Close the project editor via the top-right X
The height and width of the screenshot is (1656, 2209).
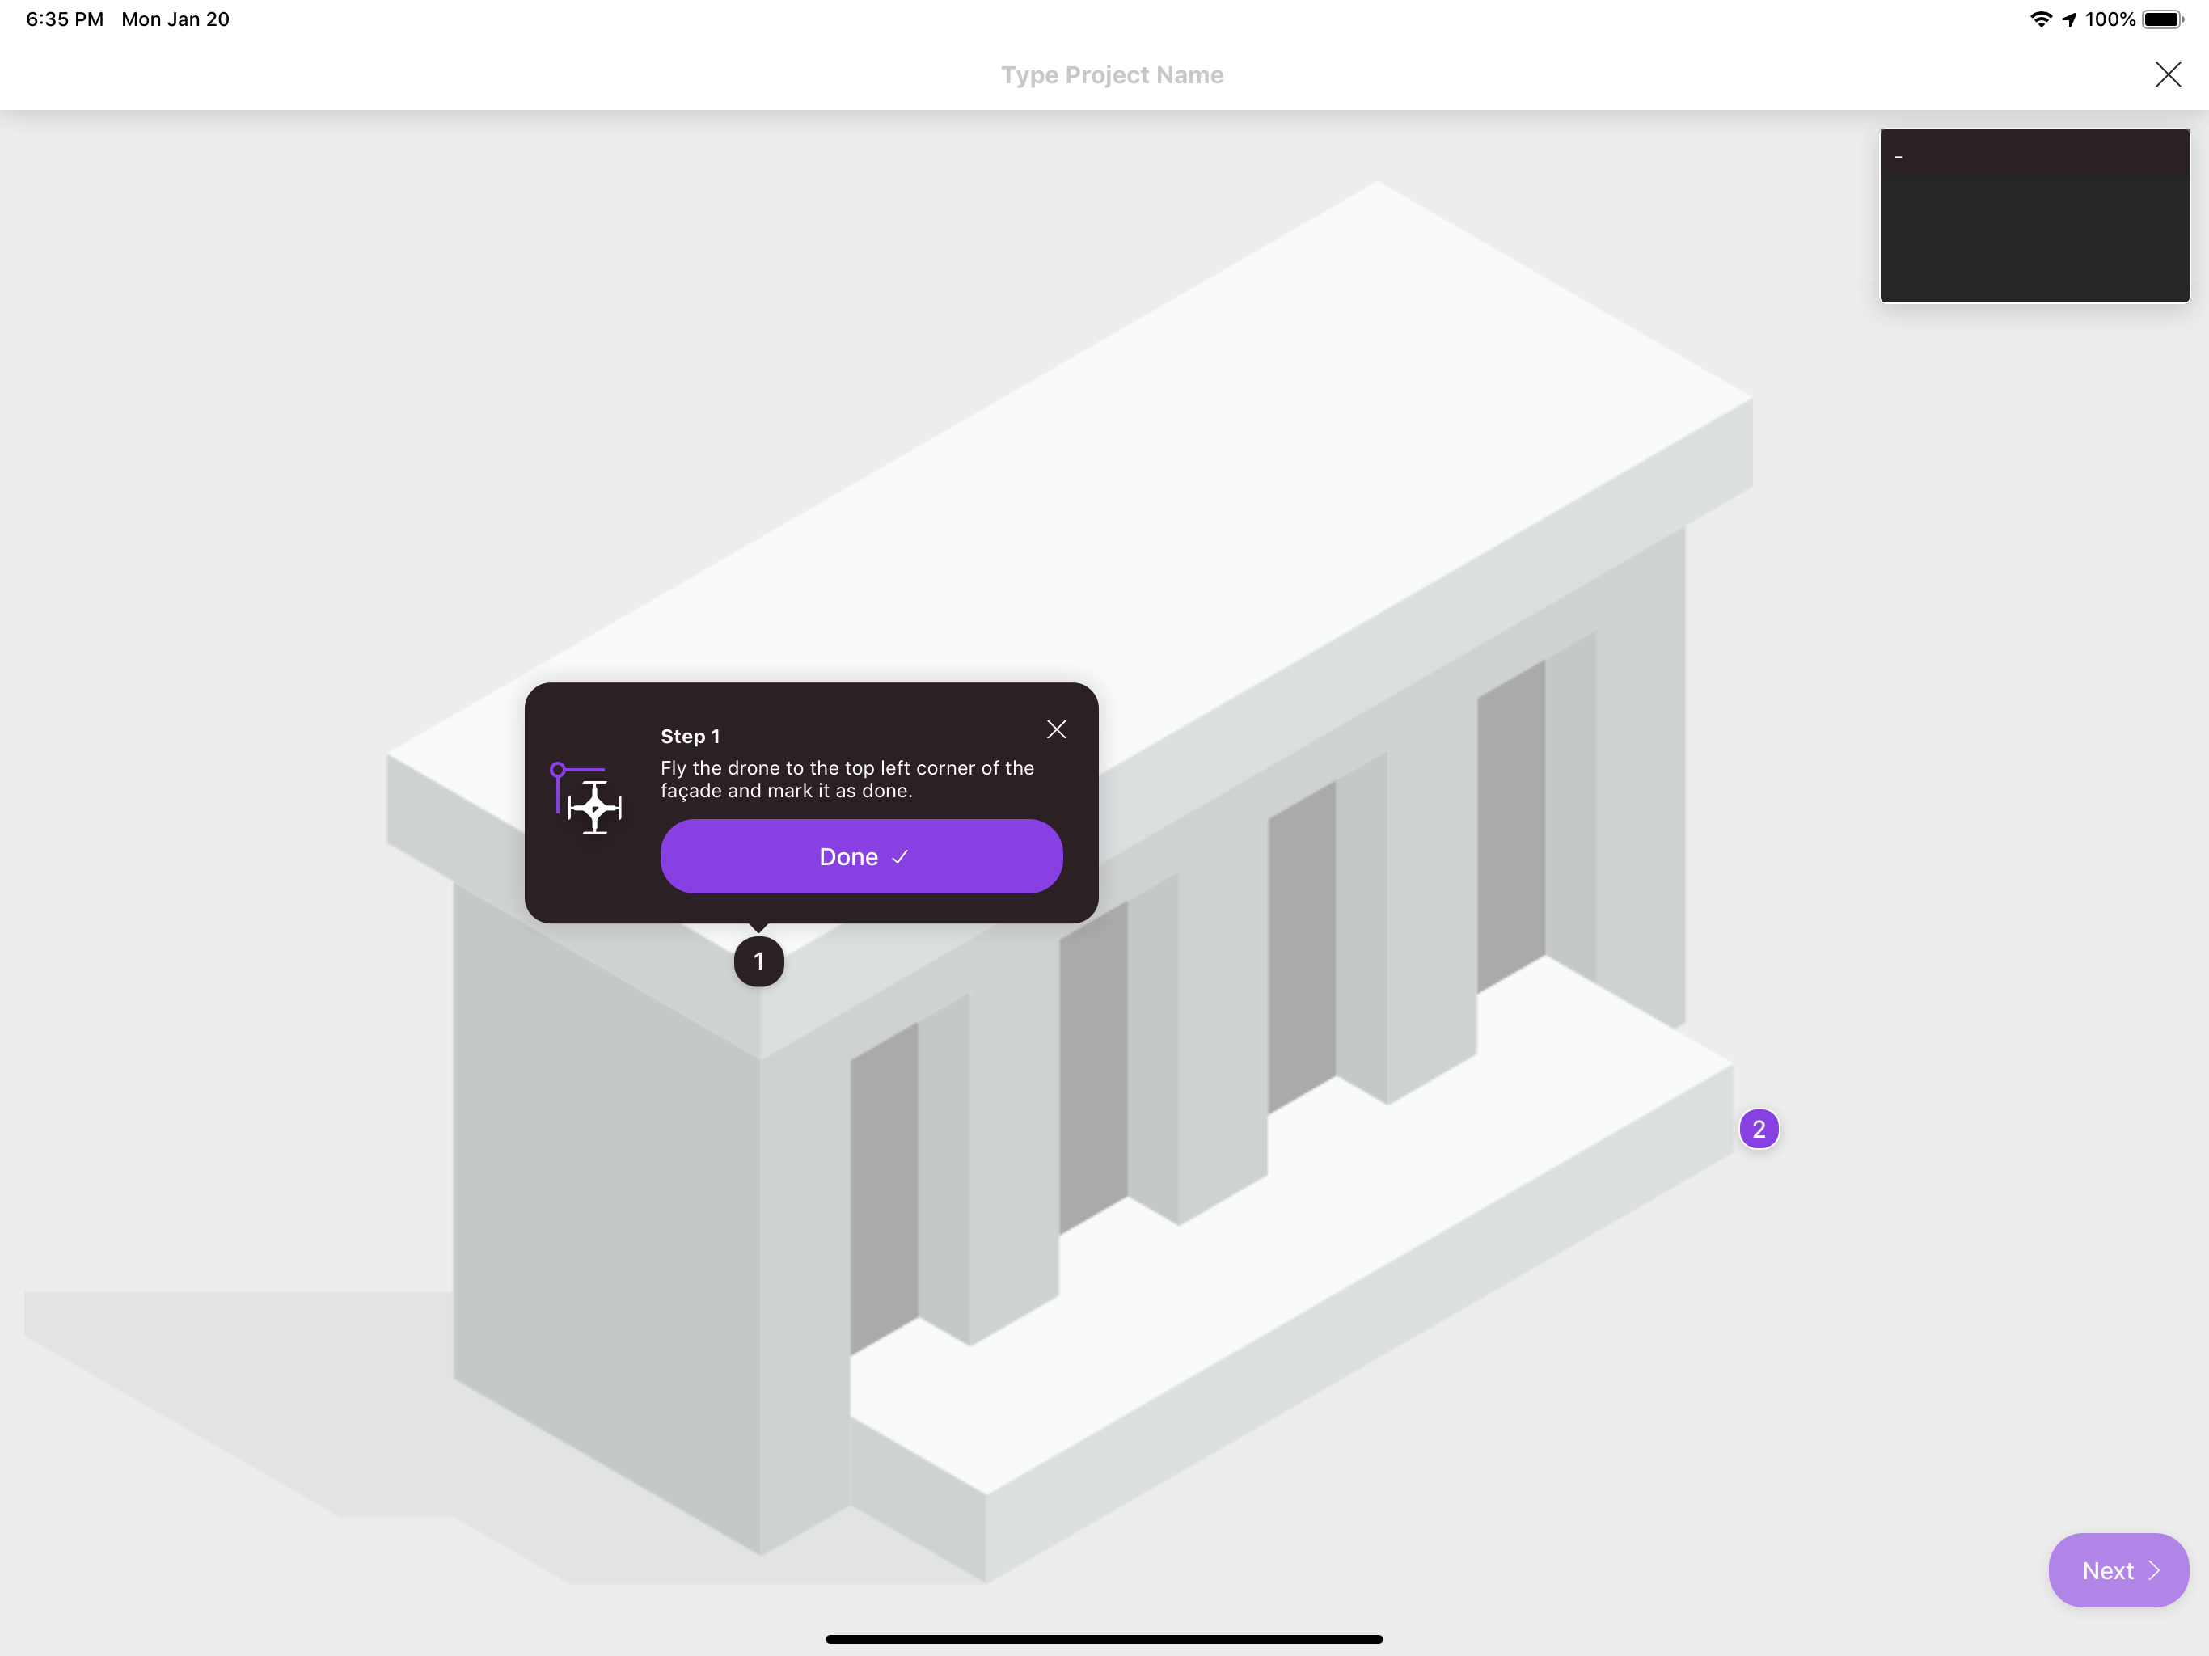click(x=2168, y=74)
